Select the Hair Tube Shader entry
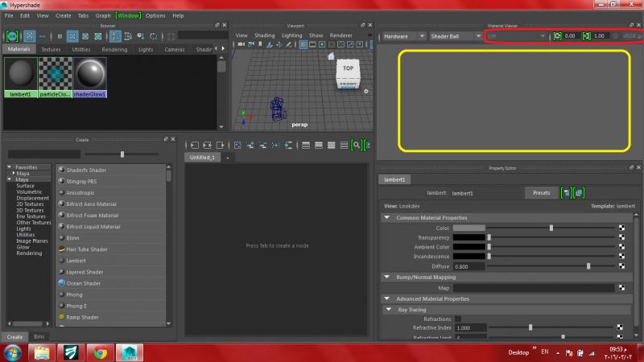644x362 pixels. click(x=87, y=249)
